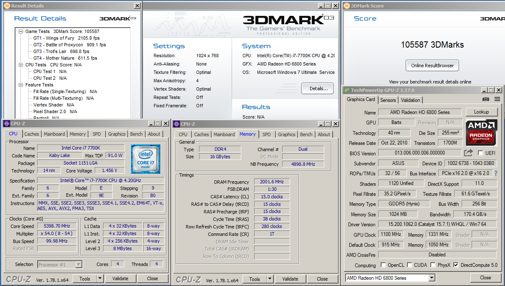Open About tab in right CPU-Z

[x=324, y=134]
